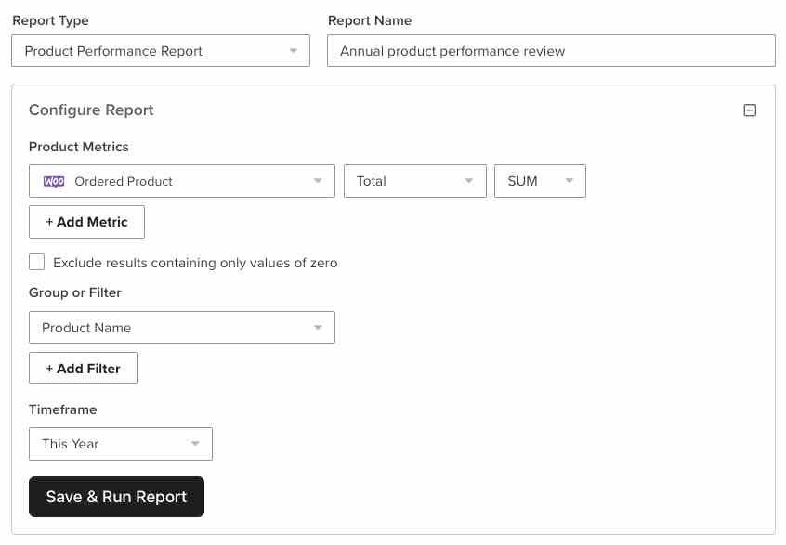Open the Product Name group dropdown

coord(181,327)
